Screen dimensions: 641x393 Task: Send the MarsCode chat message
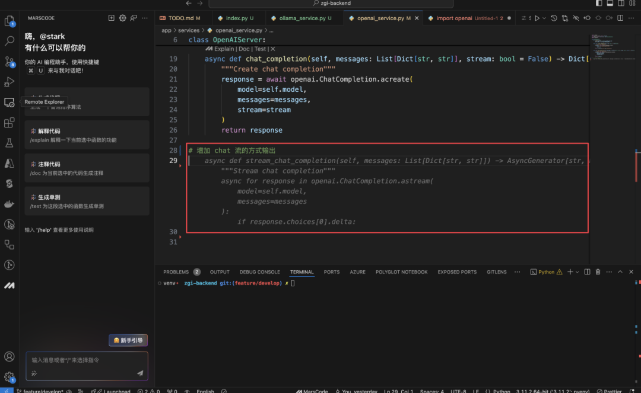click(140, 373)
